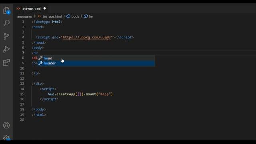This screenshot has width=256, height=144.
Task: Click the <he text on line 7
Action: tap(35, 53)
